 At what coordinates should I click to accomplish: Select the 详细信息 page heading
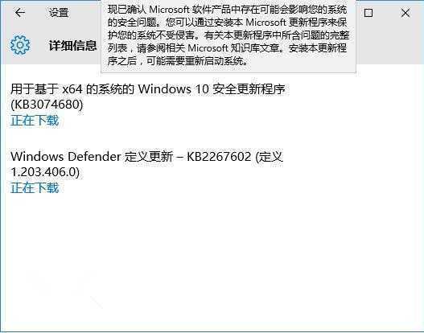pyautogui.click(x=72, y=45)
